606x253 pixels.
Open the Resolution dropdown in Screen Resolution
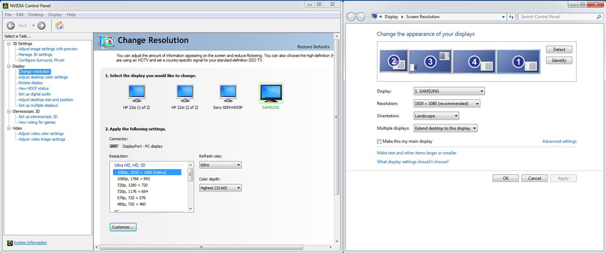pyautogui.click(x=446, y=104)
